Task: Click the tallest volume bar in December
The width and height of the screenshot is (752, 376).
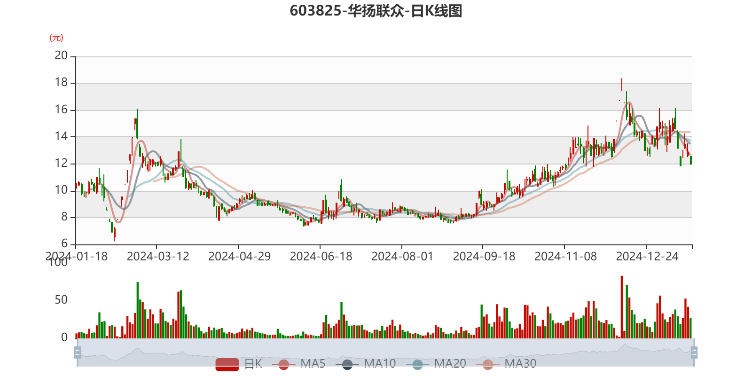Action: click(x=622, y=307)
